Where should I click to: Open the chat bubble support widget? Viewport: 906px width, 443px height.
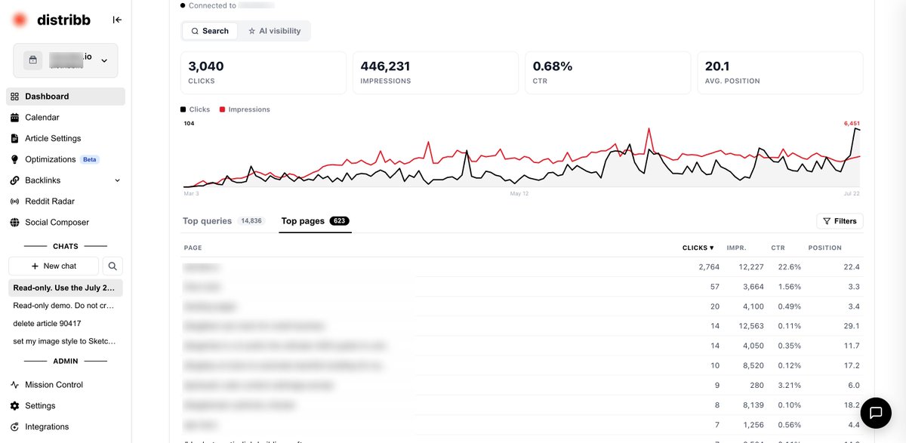point(876,413)
